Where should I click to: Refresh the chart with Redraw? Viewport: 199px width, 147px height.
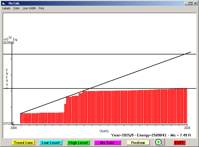coord(138,143)
